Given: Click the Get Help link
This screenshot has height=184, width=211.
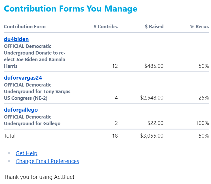Looking at the screenshot, I should (27, 153).
